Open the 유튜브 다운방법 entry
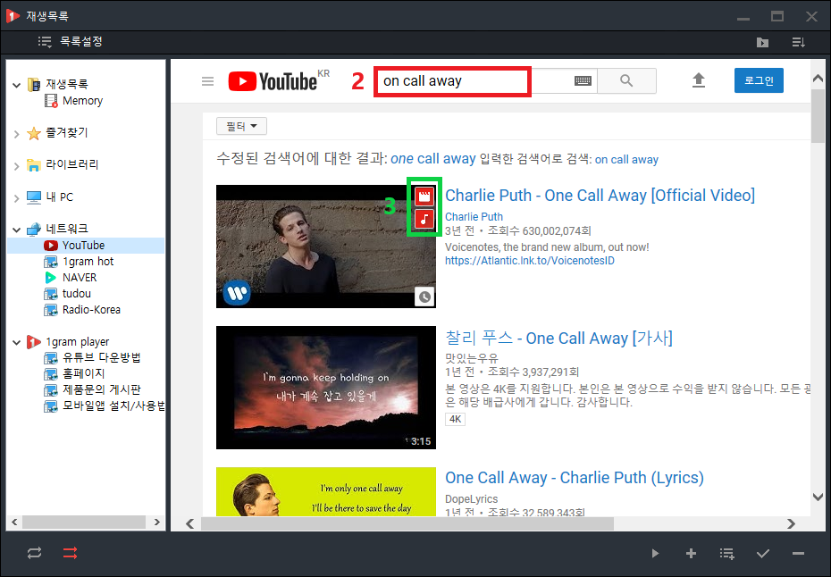This screenshot has width=831, height=577. coord(92,357)
